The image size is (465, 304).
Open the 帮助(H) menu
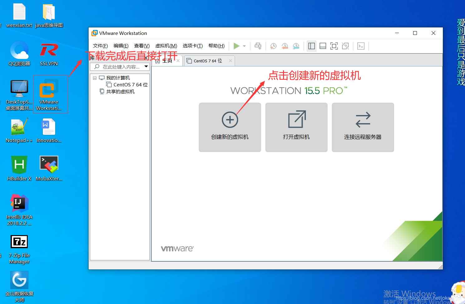(x=217, y=46)
